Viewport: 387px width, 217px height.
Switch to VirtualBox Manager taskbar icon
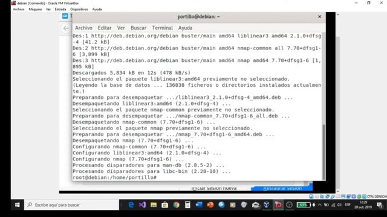267,205
